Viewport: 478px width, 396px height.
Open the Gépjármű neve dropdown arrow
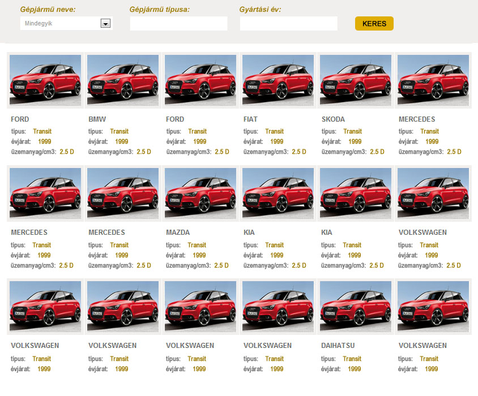tap(105, 23)
